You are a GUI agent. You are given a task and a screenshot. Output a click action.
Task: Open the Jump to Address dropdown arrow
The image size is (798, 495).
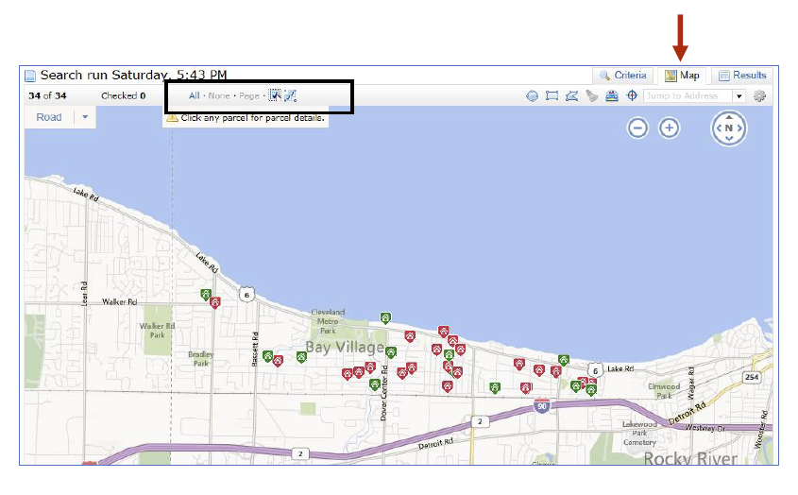click(x=739, y=95)
